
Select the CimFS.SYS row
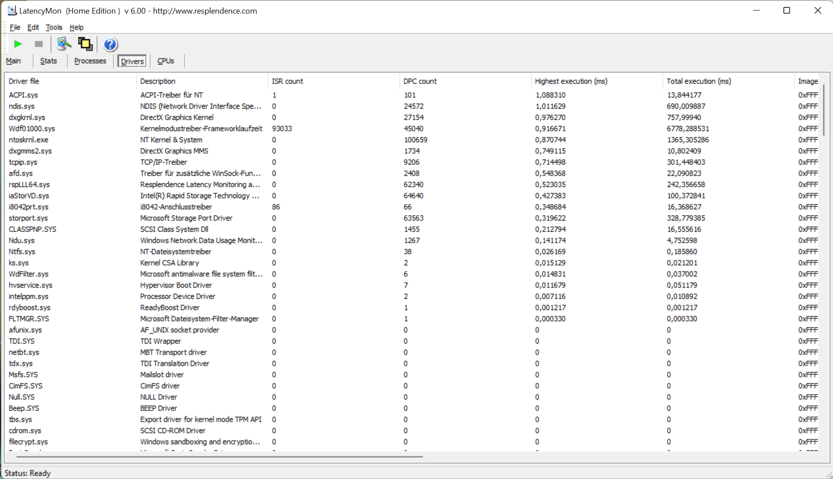point(412,386)
